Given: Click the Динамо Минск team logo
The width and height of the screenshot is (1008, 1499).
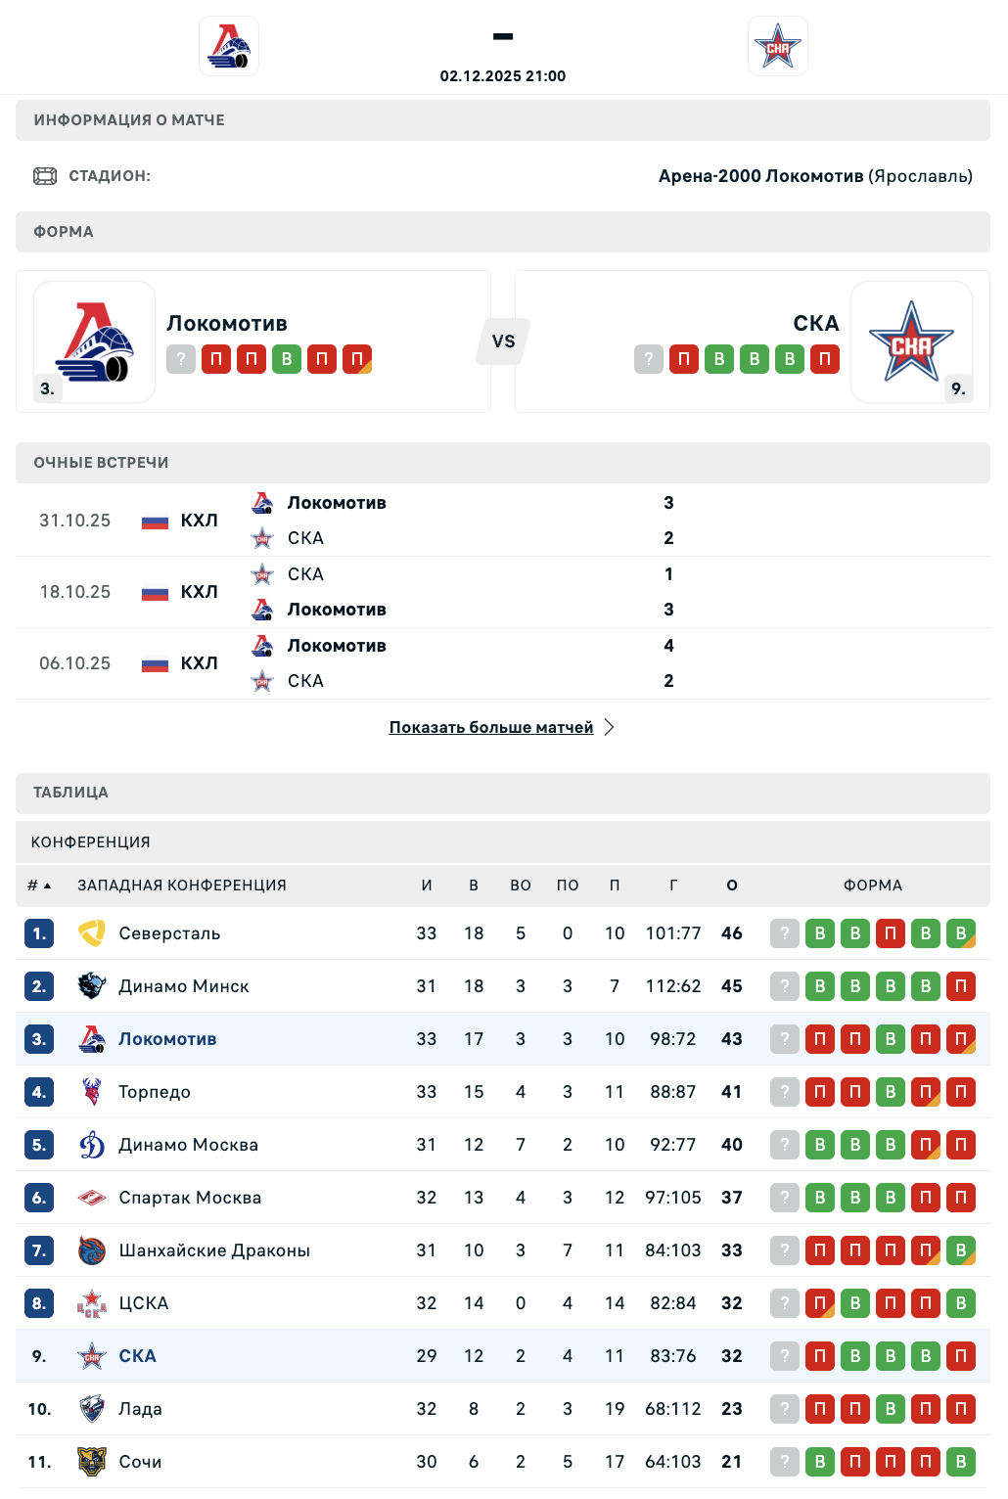Looking at the screenshot, I should coord(92,986).
